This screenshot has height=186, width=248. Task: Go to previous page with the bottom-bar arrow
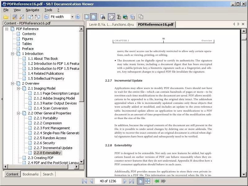pyautogui.click(x=91, y=181)
